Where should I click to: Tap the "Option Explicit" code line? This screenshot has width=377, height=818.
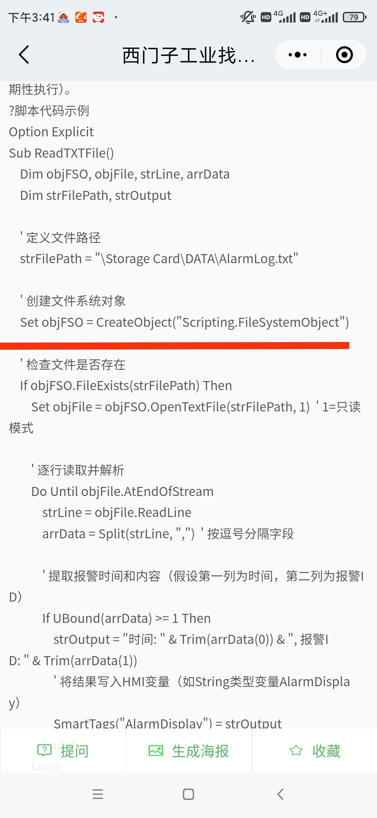coord(51,132)
